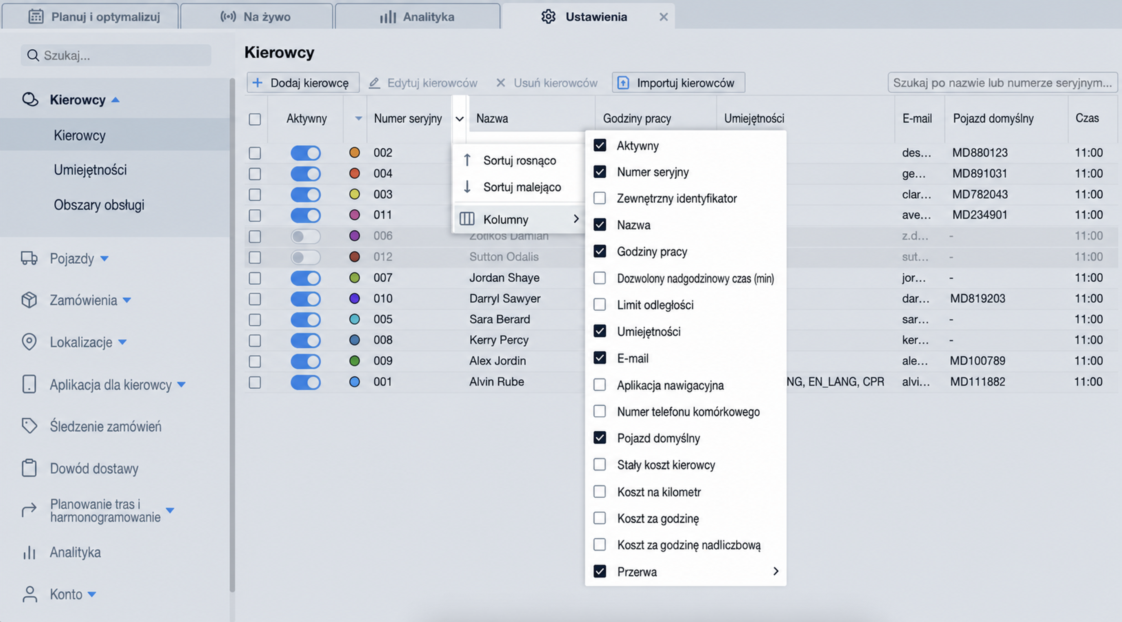Expand the Zamówienia dropdown arrow
Viewport: 1122px width, 622px height.
click(x=127, y=300)
